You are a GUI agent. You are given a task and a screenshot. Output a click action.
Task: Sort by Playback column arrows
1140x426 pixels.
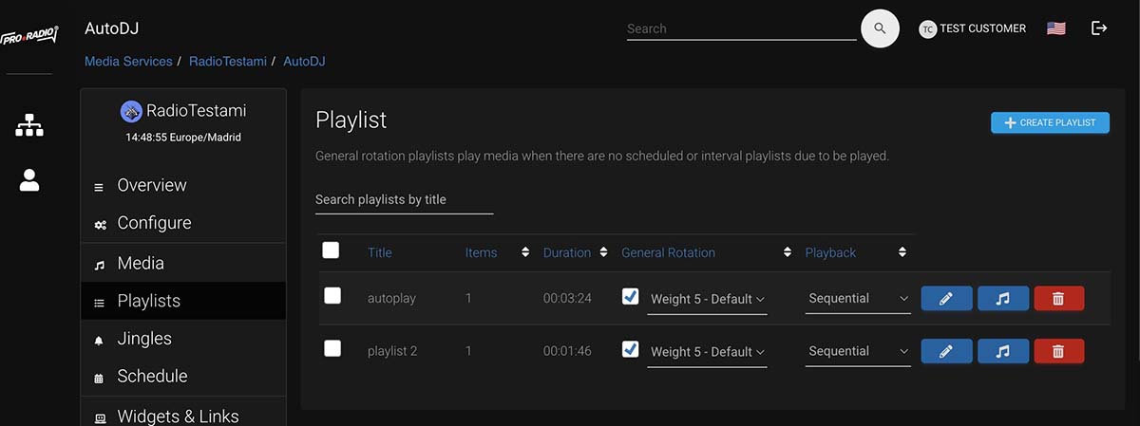[902, 252]
